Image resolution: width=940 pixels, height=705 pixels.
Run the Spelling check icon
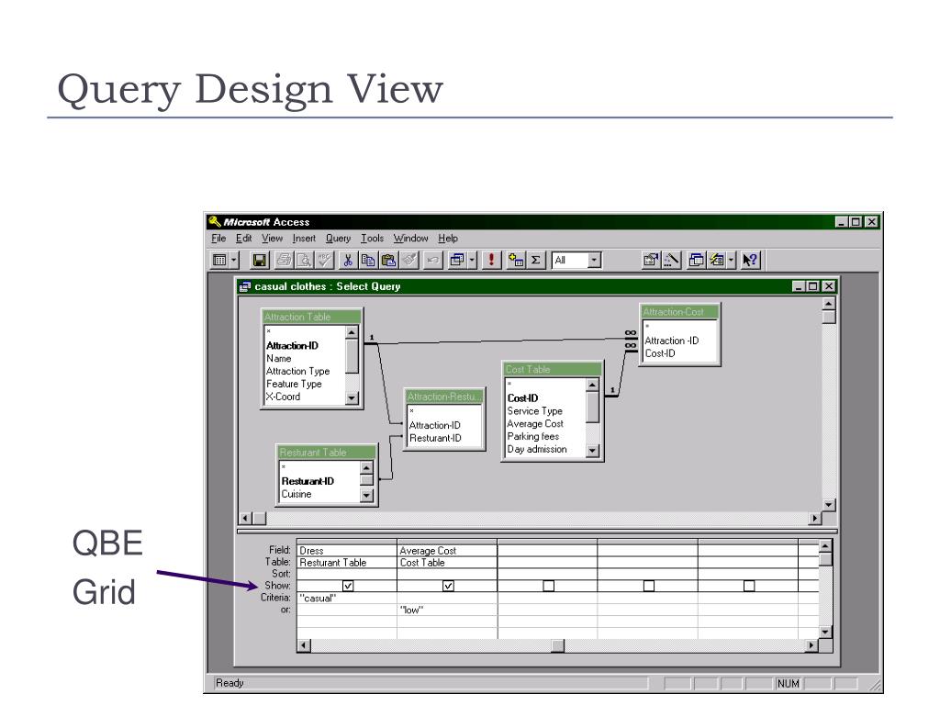pos(324,260)
